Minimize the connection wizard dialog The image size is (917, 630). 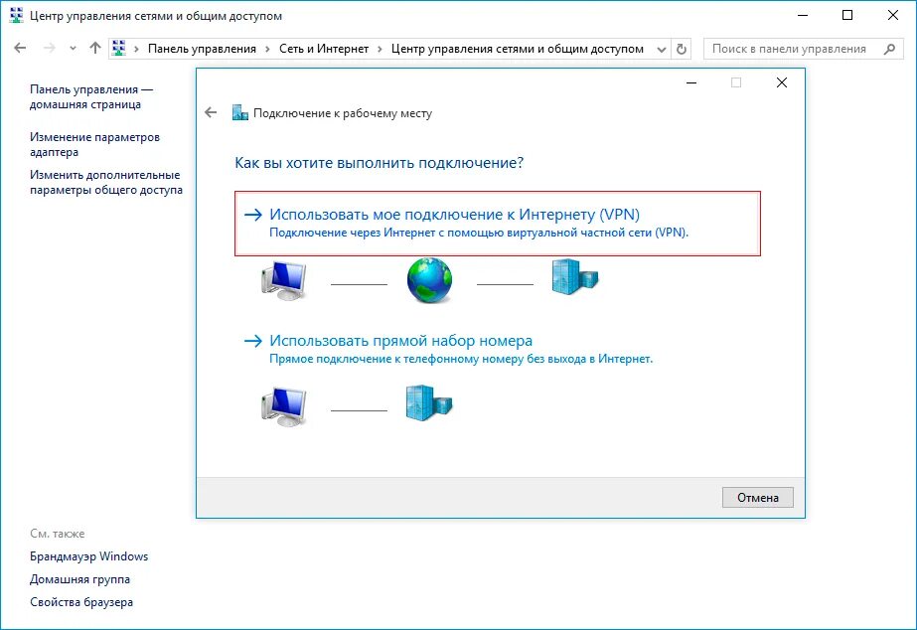691,83
